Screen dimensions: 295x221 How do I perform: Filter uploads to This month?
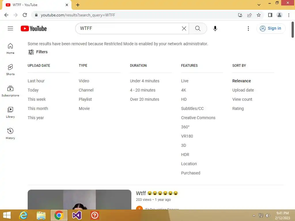point(38,108)
